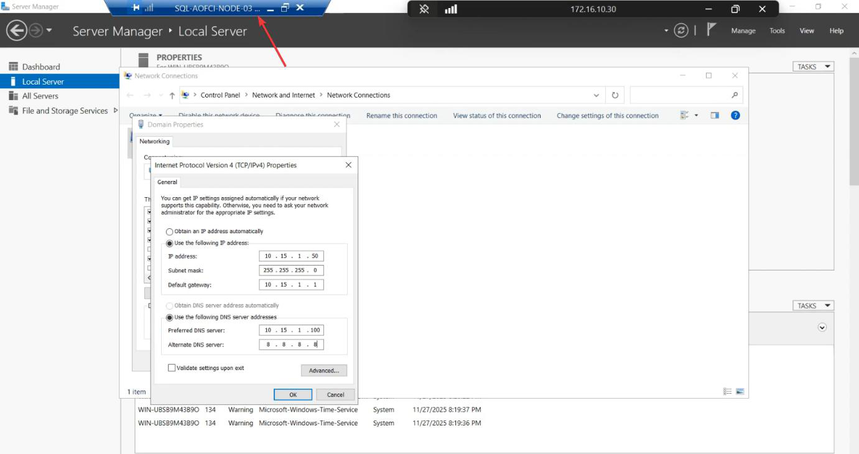Open the Advanced... settings button

324,371
